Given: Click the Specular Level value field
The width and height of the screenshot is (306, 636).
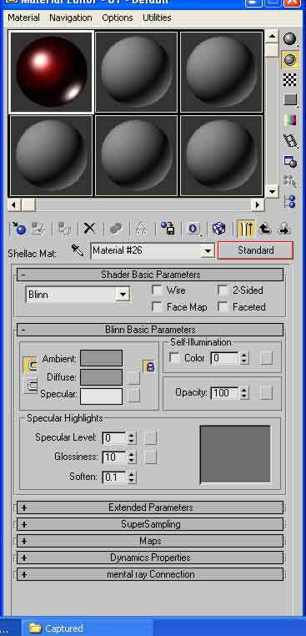Looking at the screenshot, I should point(115,438).
